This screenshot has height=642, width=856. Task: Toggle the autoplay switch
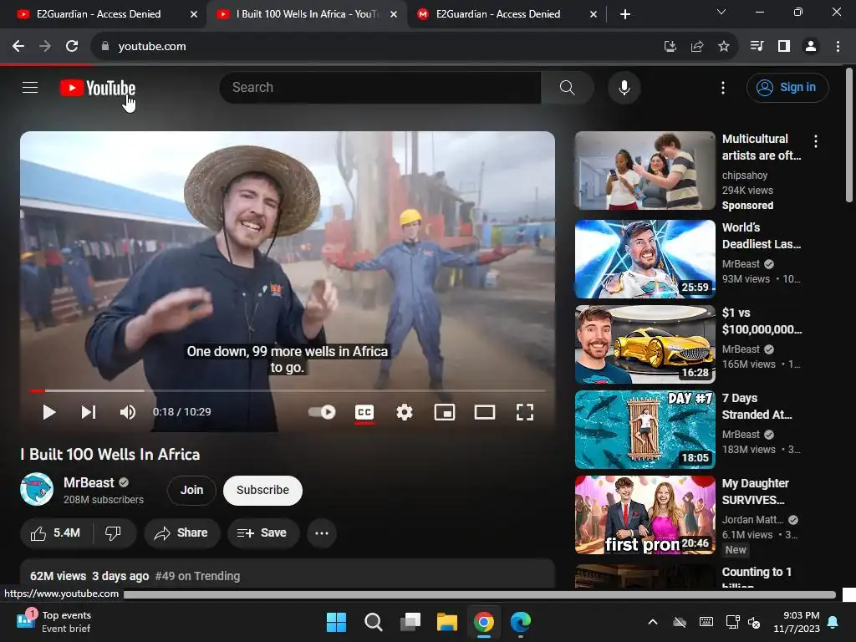322,412
